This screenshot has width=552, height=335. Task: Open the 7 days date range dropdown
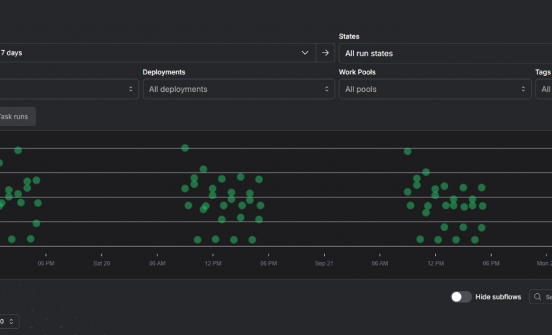pyautogui.click(x=151, y=53)
